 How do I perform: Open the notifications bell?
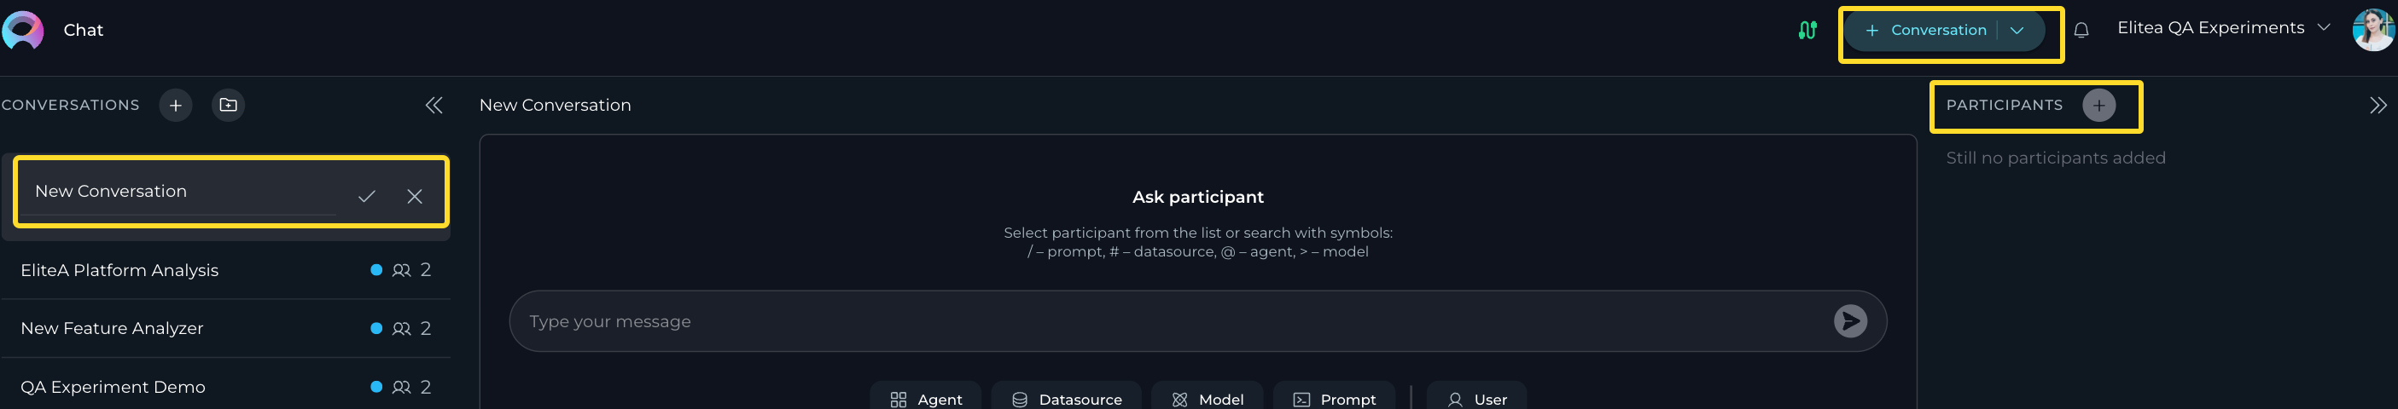pyautogui.click(x=2081, y=30)
